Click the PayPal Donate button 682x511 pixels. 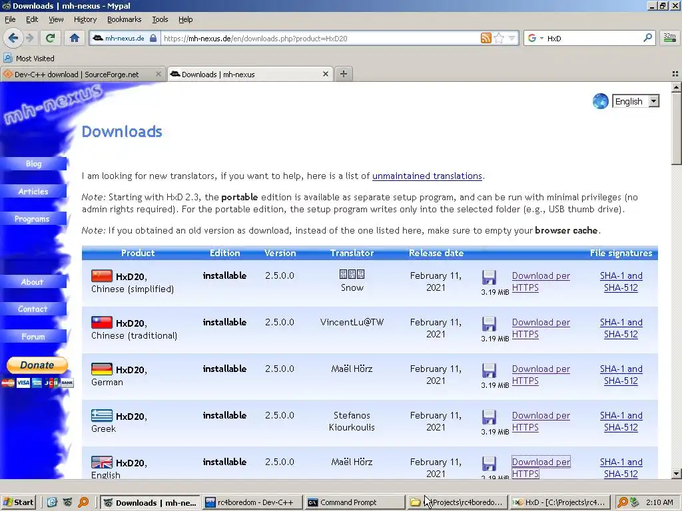point(37,365)
